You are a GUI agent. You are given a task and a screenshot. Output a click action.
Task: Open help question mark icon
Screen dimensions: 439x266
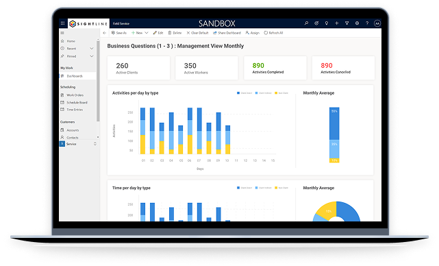(x=367, y=23)
